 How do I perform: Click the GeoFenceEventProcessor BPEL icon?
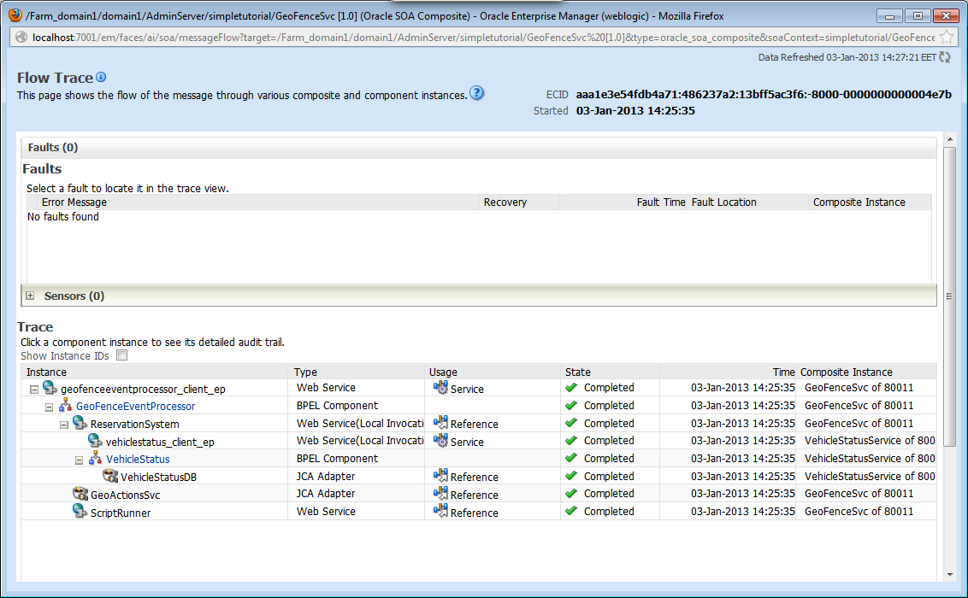[65, 406]
